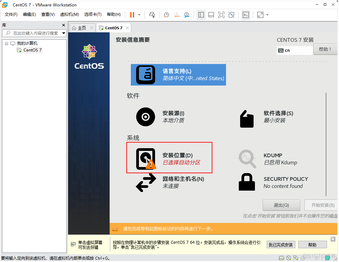Screen dimensions: 339x262
Task: Open 安装源(I) installation source
Action: [x=161, y=117]
